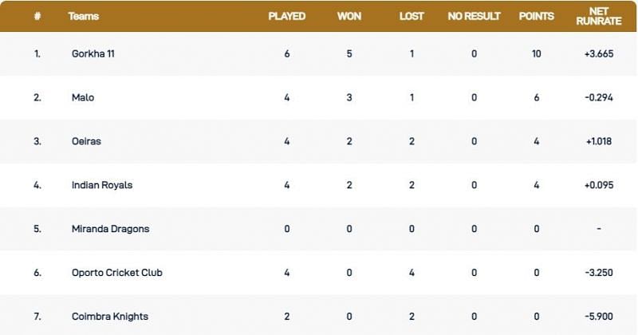Select the Malo team name
The height and width of the screenshot is (335, 638).
81,98
